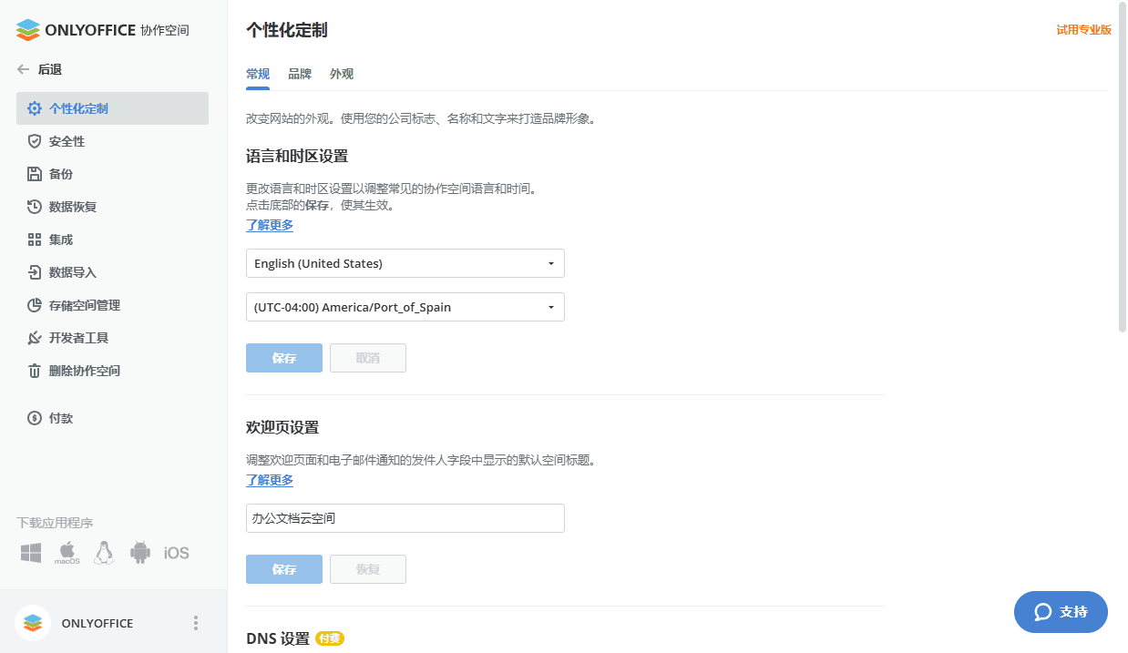Click the clock-restore icon for 数据恢复
Viewport: 1128px width, 653px height.
click(35, 207)
